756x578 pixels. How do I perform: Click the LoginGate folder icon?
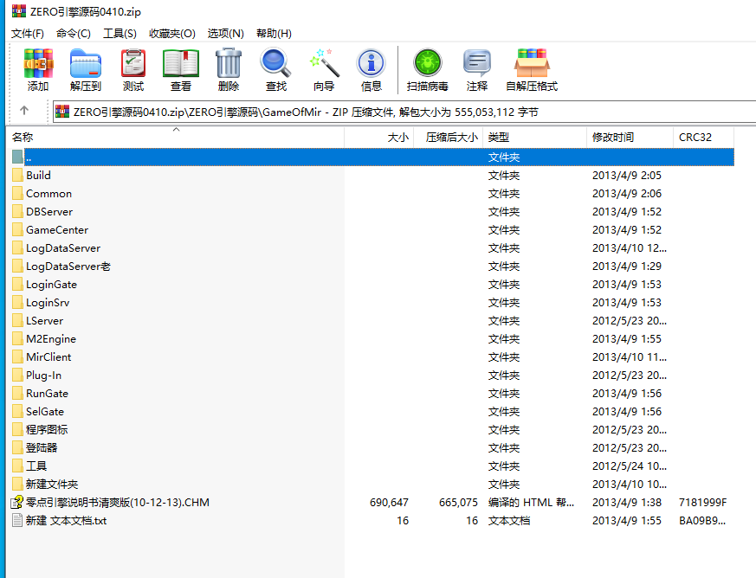coord(17,284)
